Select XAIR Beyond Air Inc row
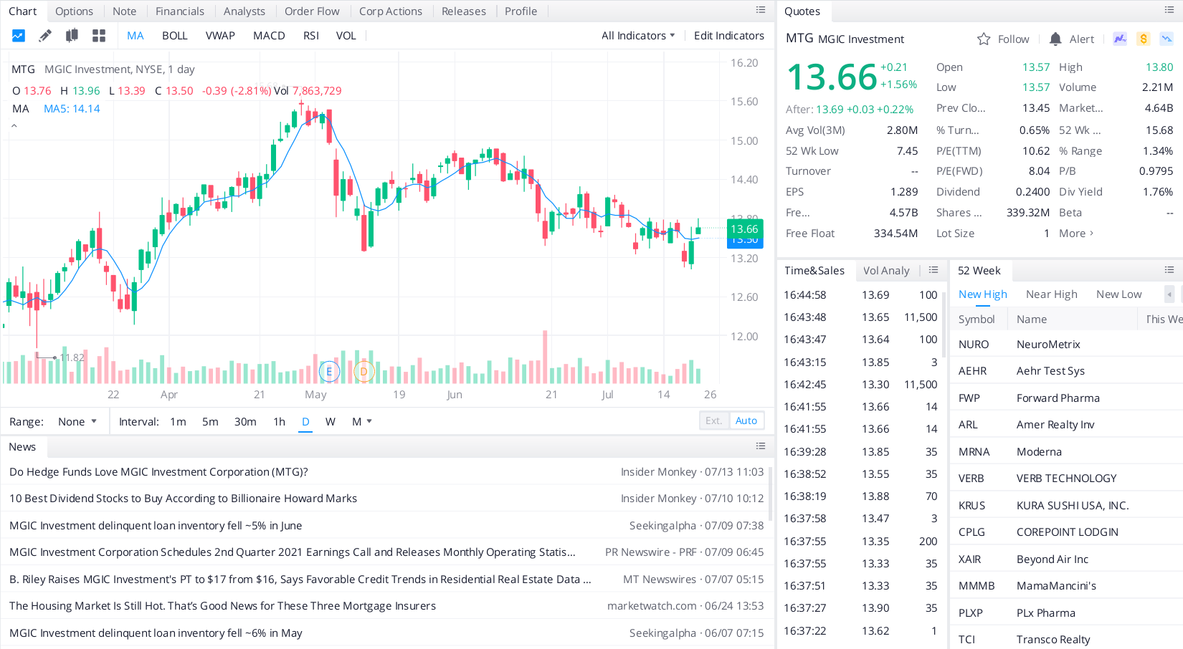1183x649 pixels. coord(1066,559)
